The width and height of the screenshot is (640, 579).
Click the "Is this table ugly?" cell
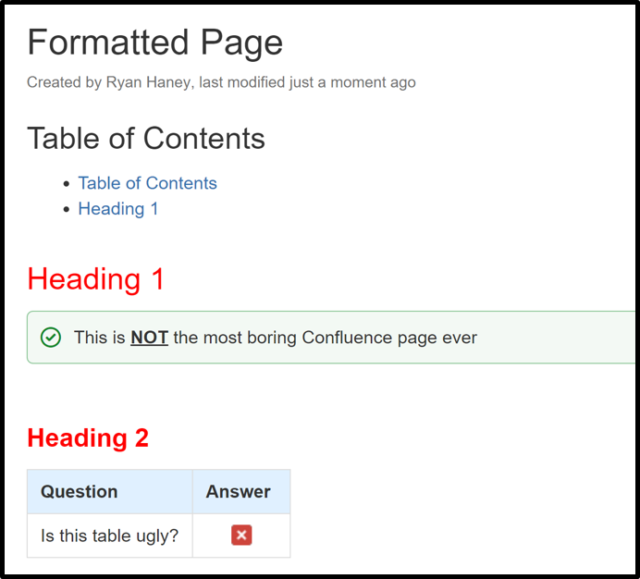(109, 536)
